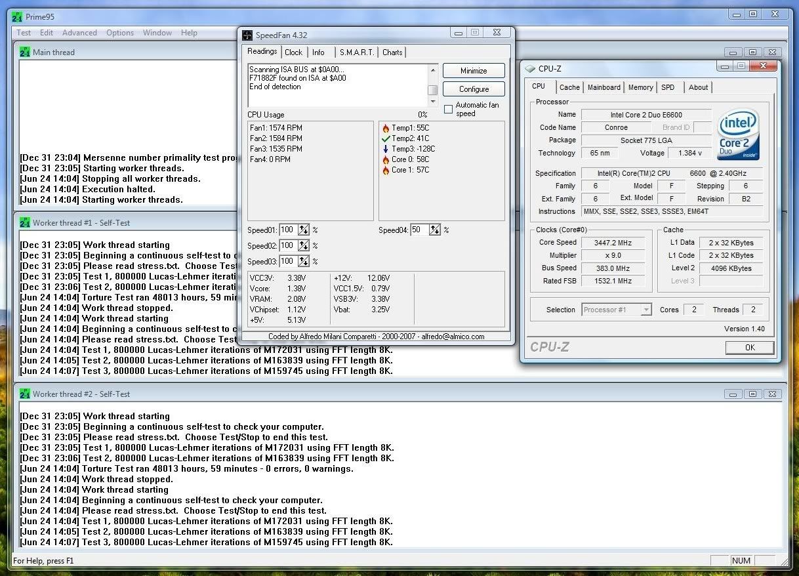Click OK in the CPU-Z window
799x576 pixels.
[x=750, y=348]
